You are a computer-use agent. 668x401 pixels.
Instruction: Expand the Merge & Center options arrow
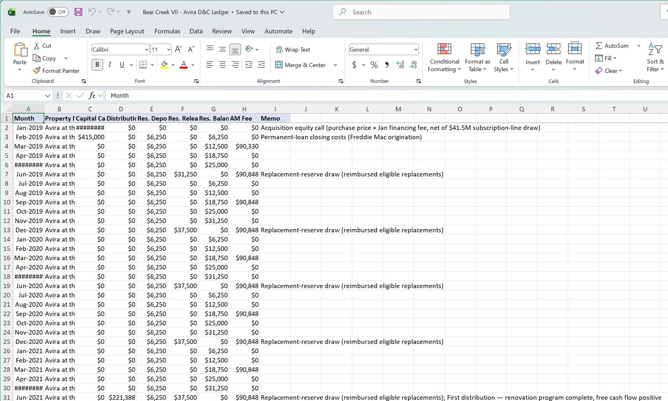point(335,65)
